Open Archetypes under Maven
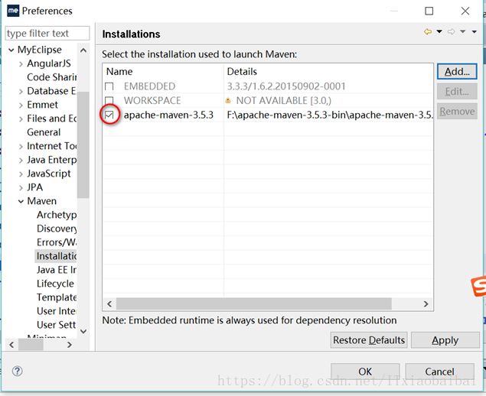Viewport: 486px width, 396px height. (57, 215)
